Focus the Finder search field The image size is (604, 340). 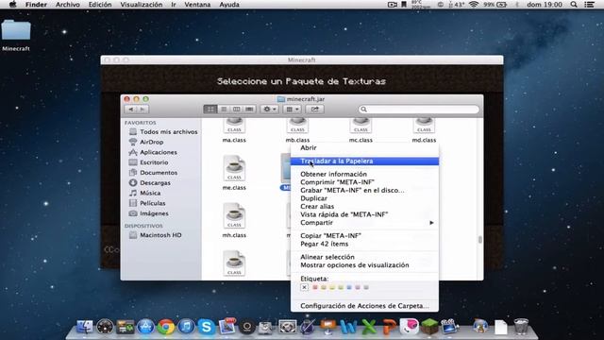click(x=419, y=110)
